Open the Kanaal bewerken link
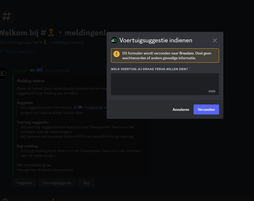Image resolution: width=254 pixels, height=201 pixels. tap(20, 51)
